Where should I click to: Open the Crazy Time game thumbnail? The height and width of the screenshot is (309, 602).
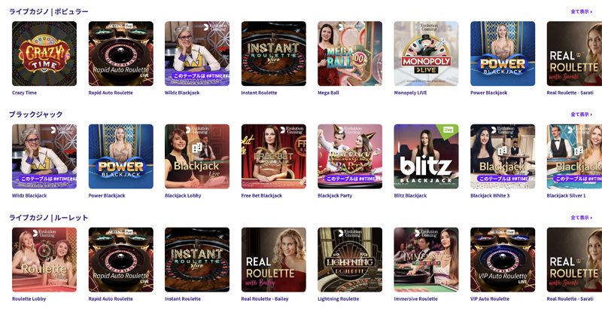pyautogui.click(x=44, y=54)
